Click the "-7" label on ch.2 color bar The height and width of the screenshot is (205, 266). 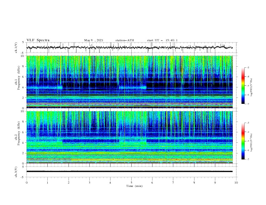click(248, 159)
